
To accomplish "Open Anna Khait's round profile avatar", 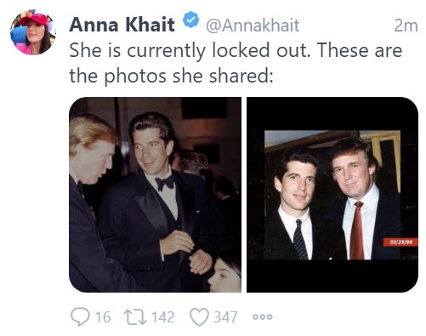I will pos(33,32).
